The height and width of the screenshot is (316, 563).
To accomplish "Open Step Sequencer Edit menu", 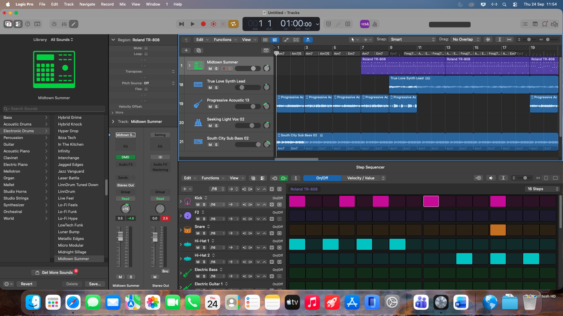I will tap(190, 178).
